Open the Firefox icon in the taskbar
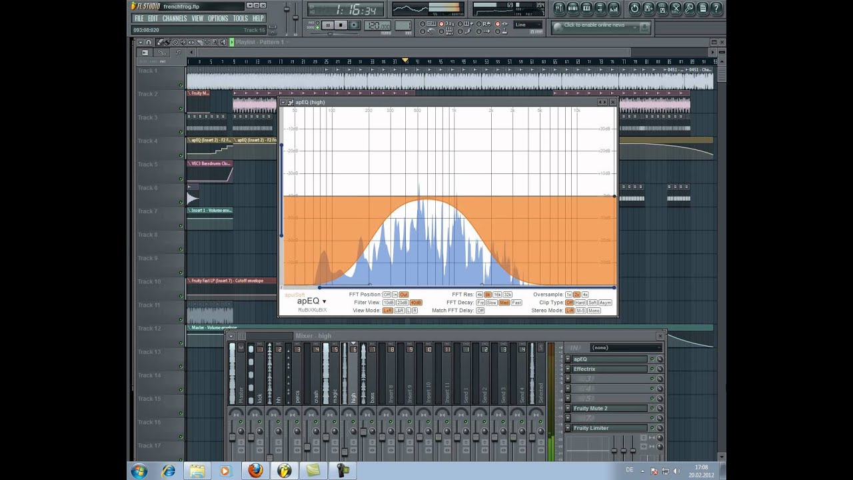853x480 pixels. pyautogui.click(x=255, y=471)
